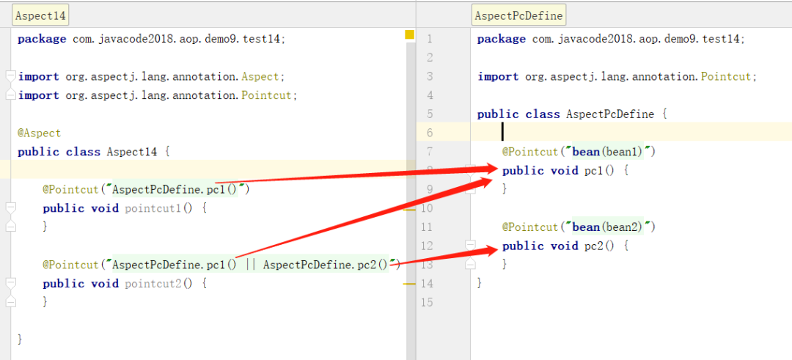
Task: Click the pointcut1() method name
Action: tap(158, 208)
